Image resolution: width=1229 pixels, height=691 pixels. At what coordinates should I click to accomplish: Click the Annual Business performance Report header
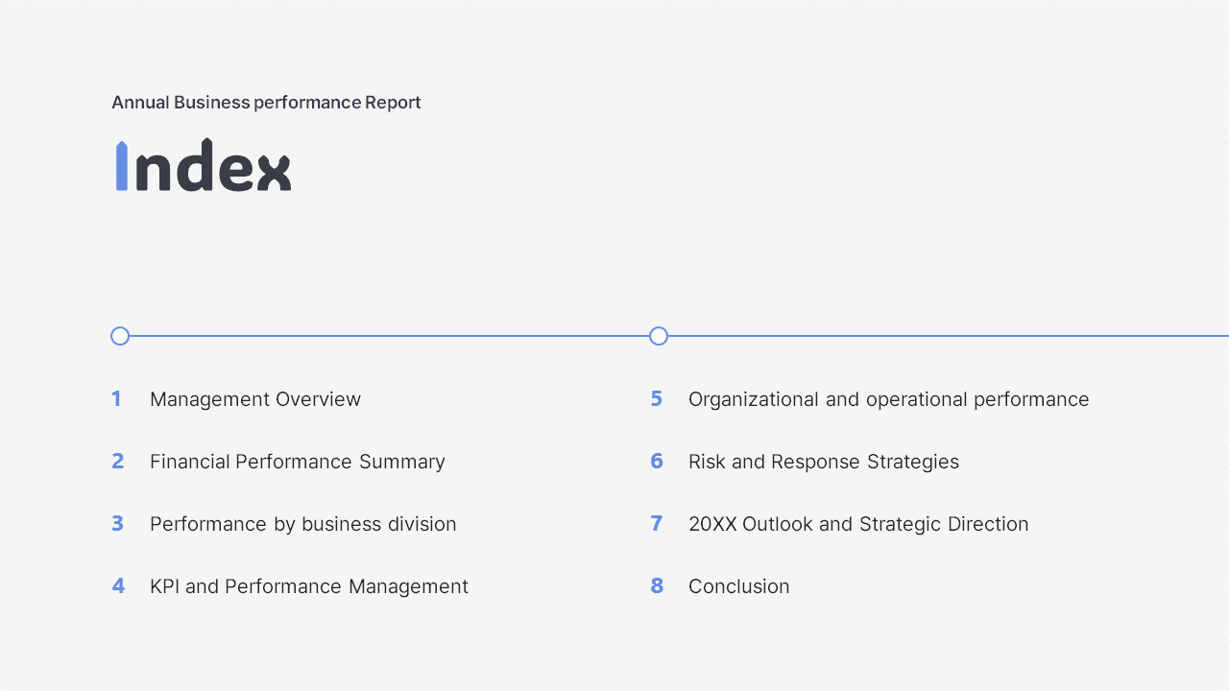pyautogui.click(x=266, y=103)
